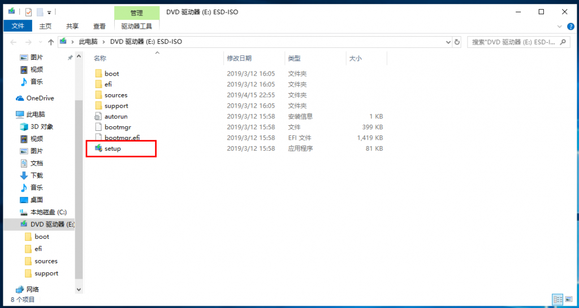This screenshot has height=308, width=579.
Task: Open recent locations dropdown arrow
Action: pyautogui.click(x=41, y=42)
